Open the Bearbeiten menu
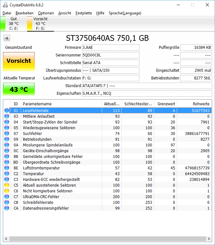 point(25,13)
